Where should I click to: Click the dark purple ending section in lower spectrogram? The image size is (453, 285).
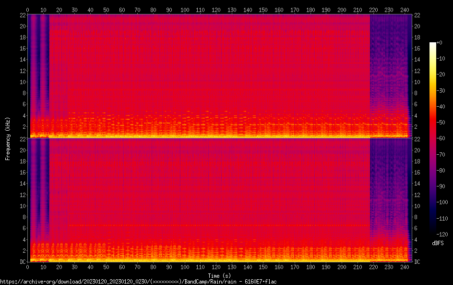click(388, 192)
